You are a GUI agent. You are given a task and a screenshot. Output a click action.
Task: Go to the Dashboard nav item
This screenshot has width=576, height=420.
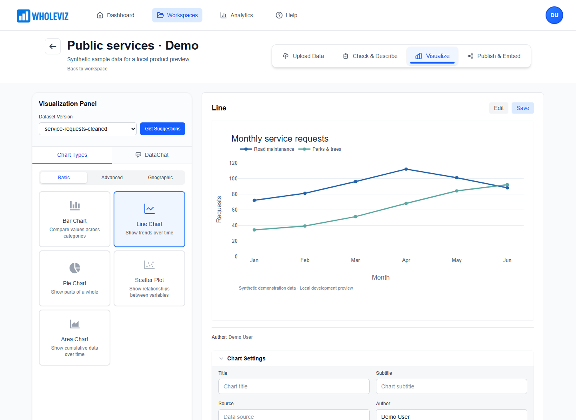tap(116, 15)
